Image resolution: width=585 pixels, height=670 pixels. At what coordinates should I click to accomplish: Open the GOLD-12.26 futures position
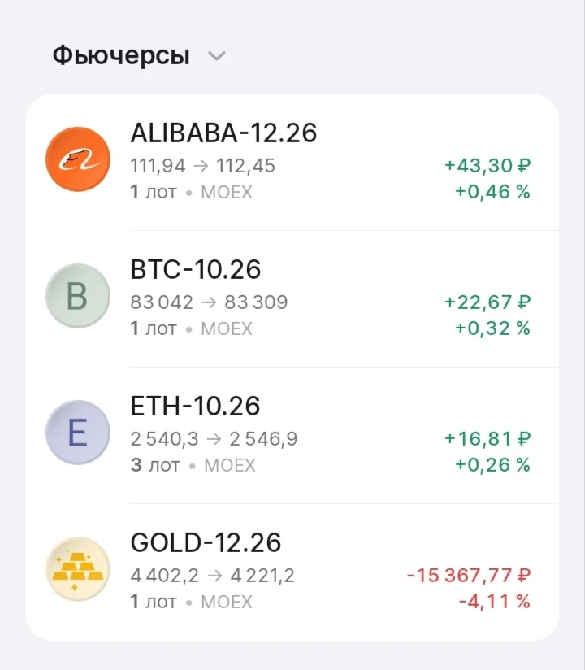coord(292,572)
